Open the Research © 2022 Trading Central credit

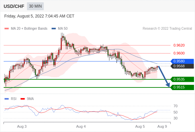pyautogui.click(x=167, y=29)
